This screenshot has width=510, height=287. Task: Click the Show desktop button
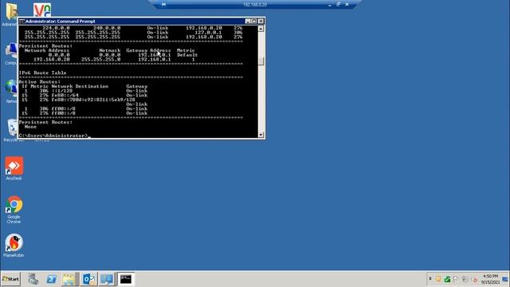(505, 279)
